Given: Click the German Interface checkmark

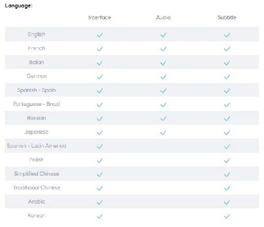Looking at the screenshot, I should (99, 77).
